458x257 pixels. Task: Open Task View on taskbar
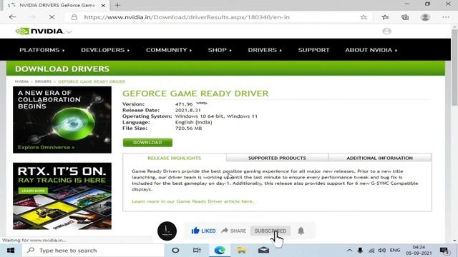(197, 251)
